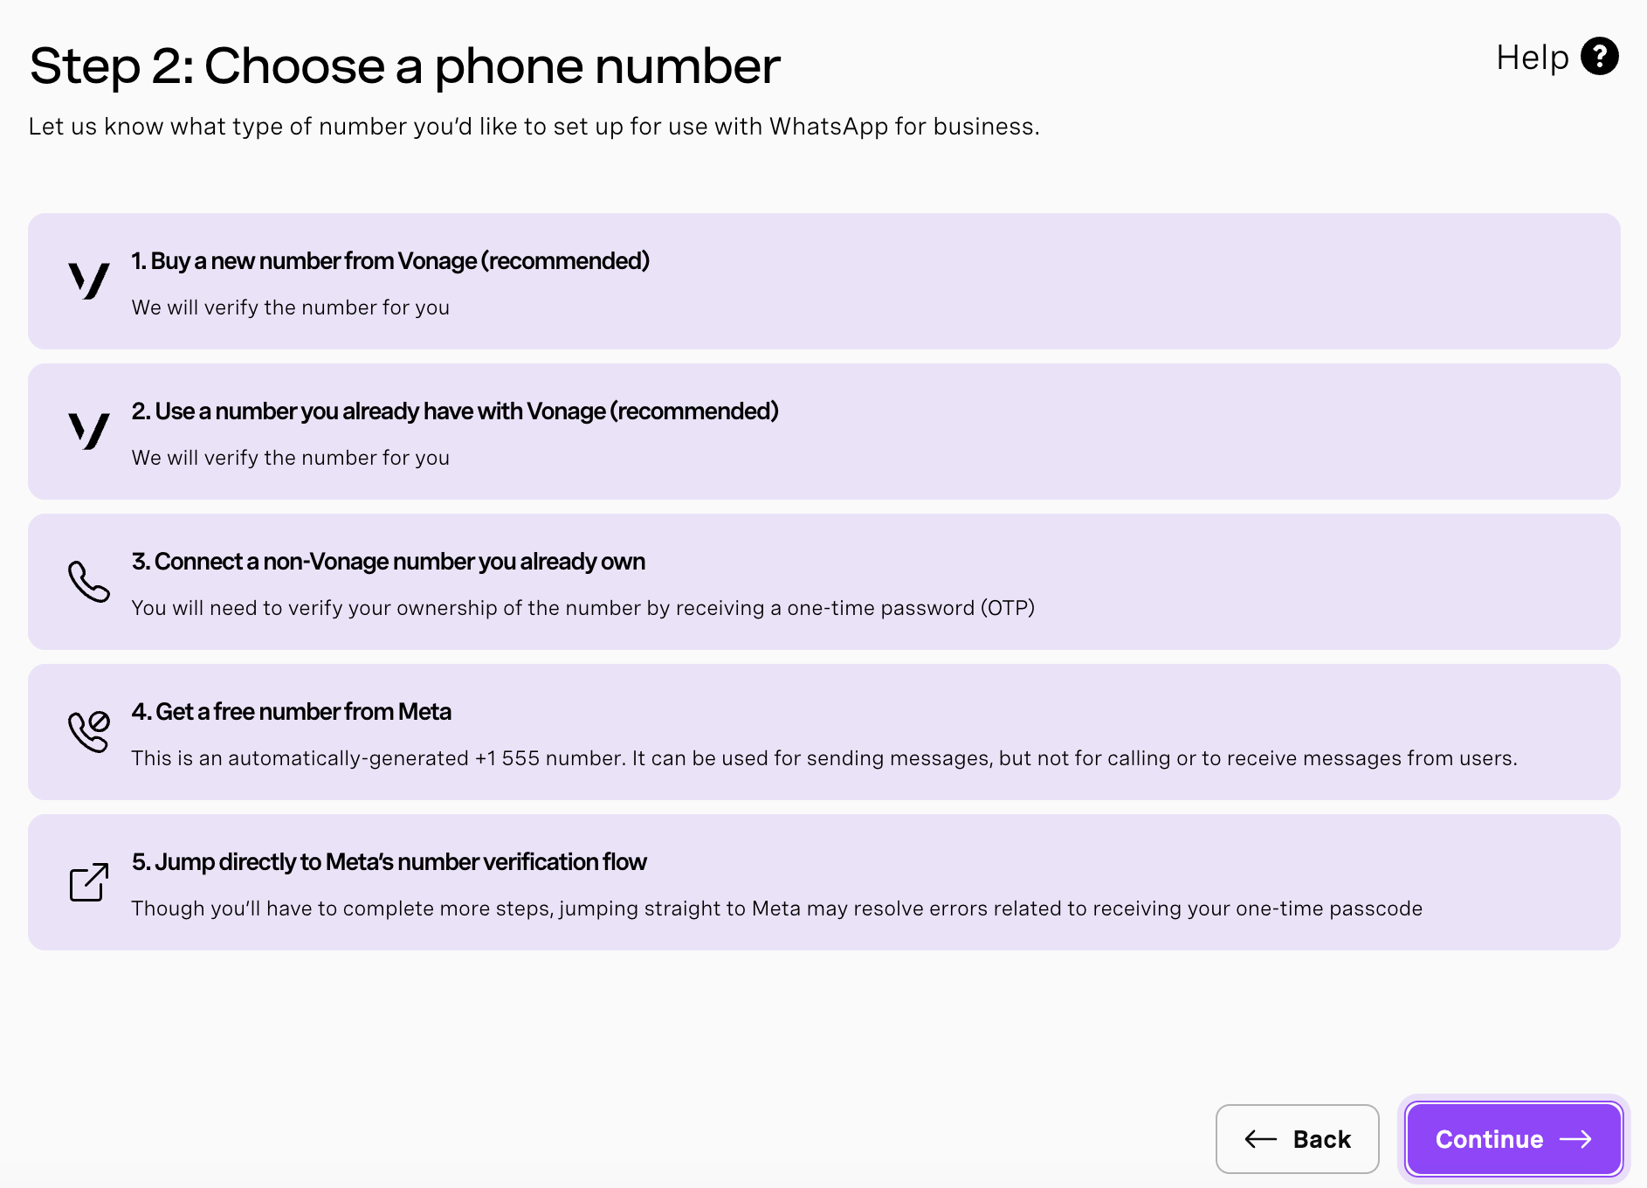Click the +1 555 number description text
Image resolution: width=1647 pixels, height=1188 pixels.
coord(823,758)
